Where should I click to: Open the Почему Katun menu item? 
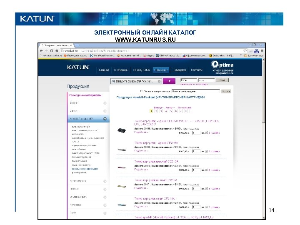(141, 70)
